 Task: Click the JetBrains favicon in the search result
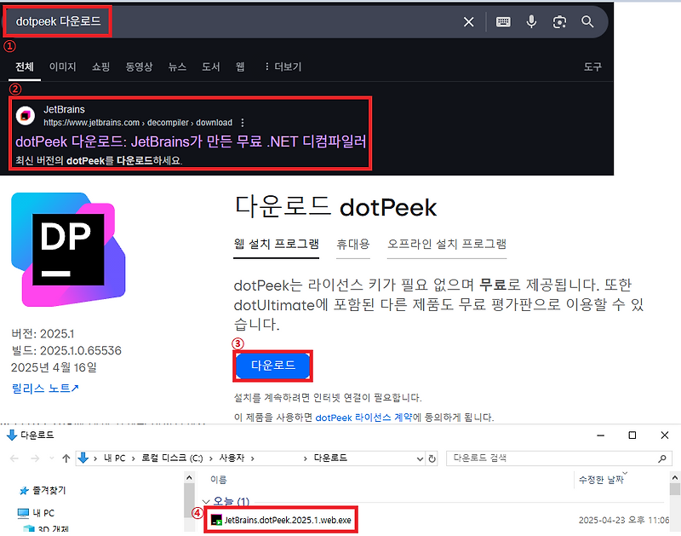(25, 116)
